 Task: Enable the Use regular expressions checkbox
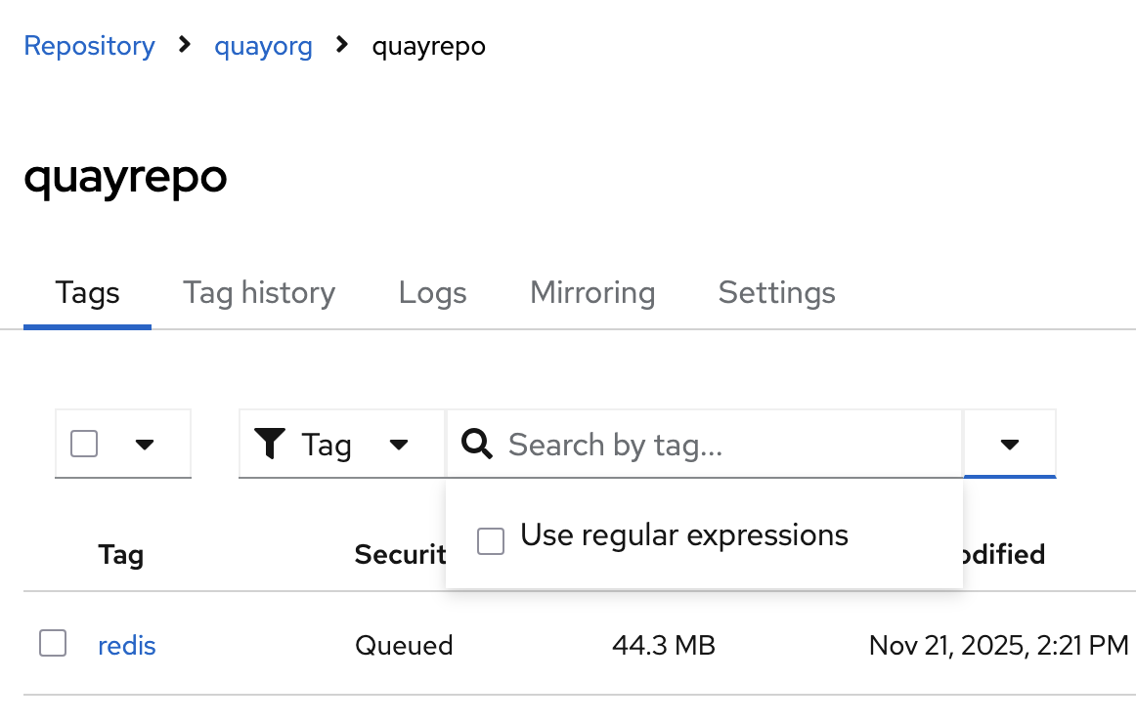491,540
